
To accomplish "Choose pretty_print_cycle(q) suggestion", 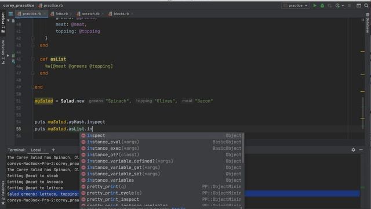I will [x=162, y=193].
